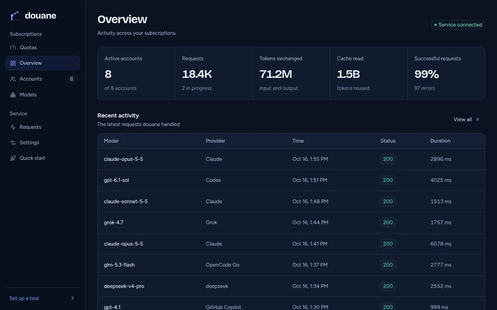497x310 pixels.
Task: Click the 200 status badge for gpt-6.1-sol
Action: click(388, 180)
